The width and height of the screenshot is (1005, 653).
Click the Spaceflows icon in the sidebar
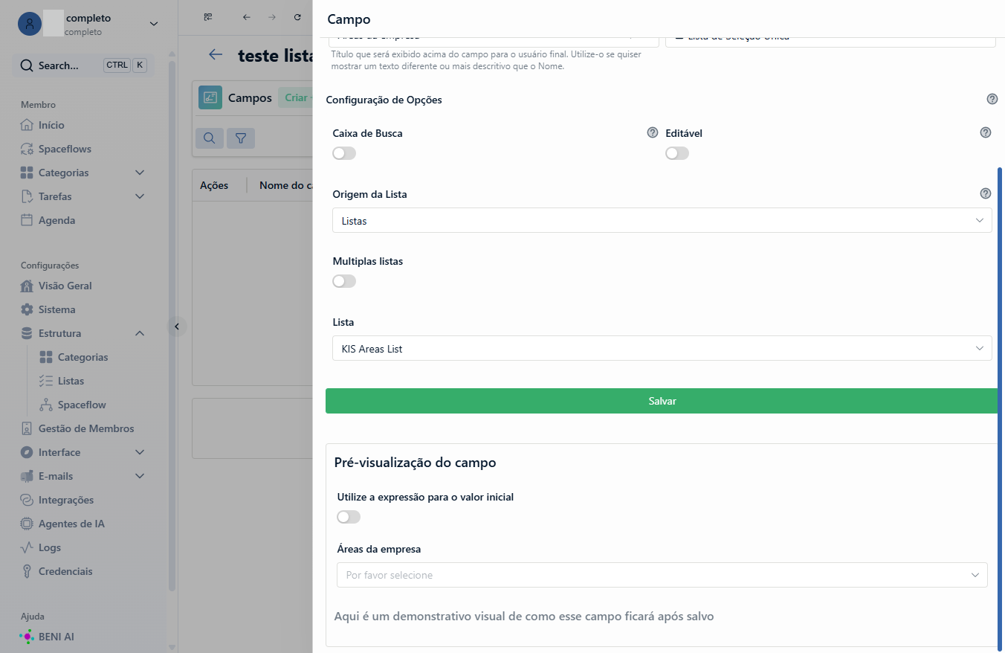27,149
